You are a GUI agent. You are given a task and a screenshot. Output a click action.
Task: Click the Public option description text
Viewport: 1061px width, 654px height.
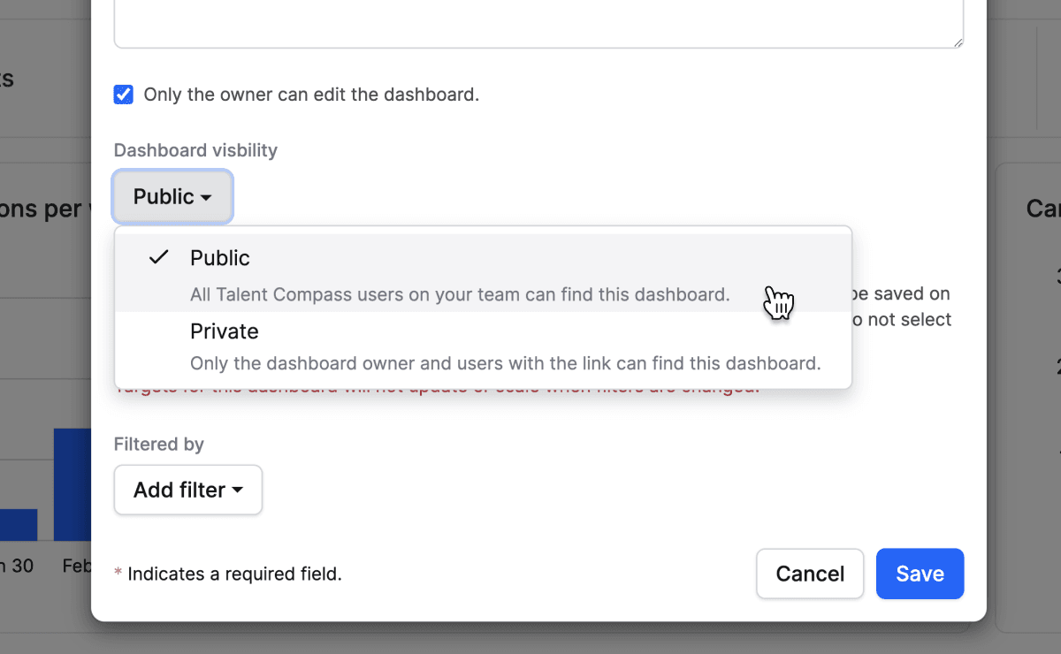(460, 294)
